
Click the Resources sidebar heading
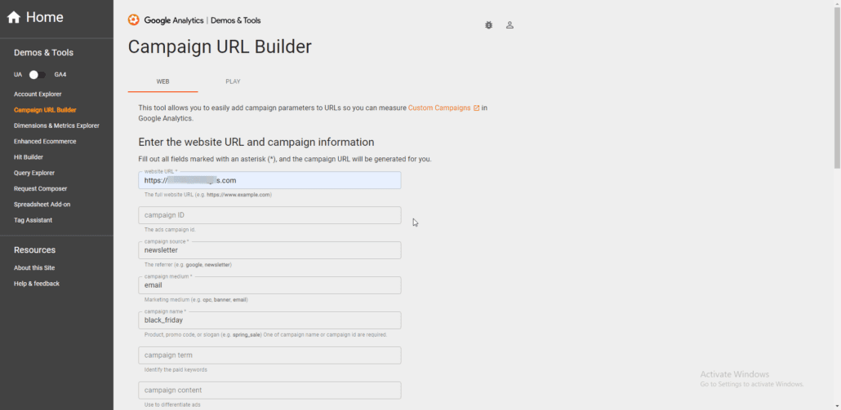[x=34, y=250]
